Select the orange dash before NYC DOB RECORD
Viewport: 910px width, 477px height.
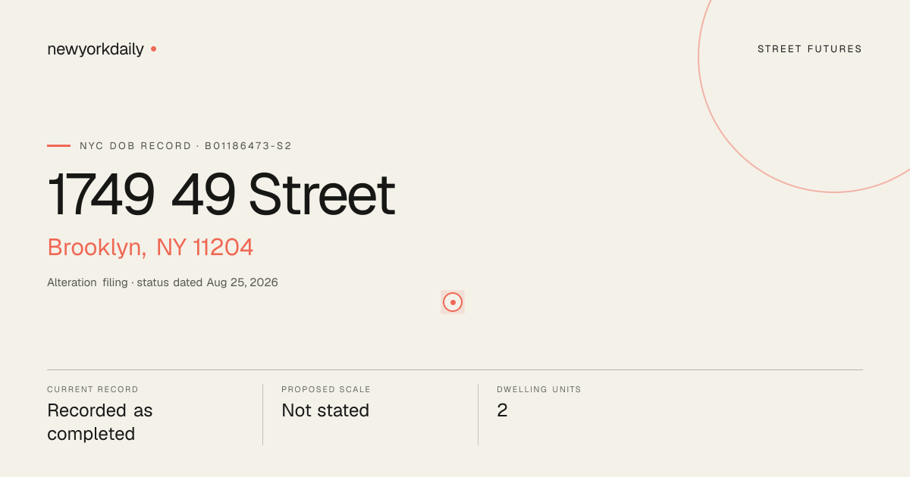58,145
